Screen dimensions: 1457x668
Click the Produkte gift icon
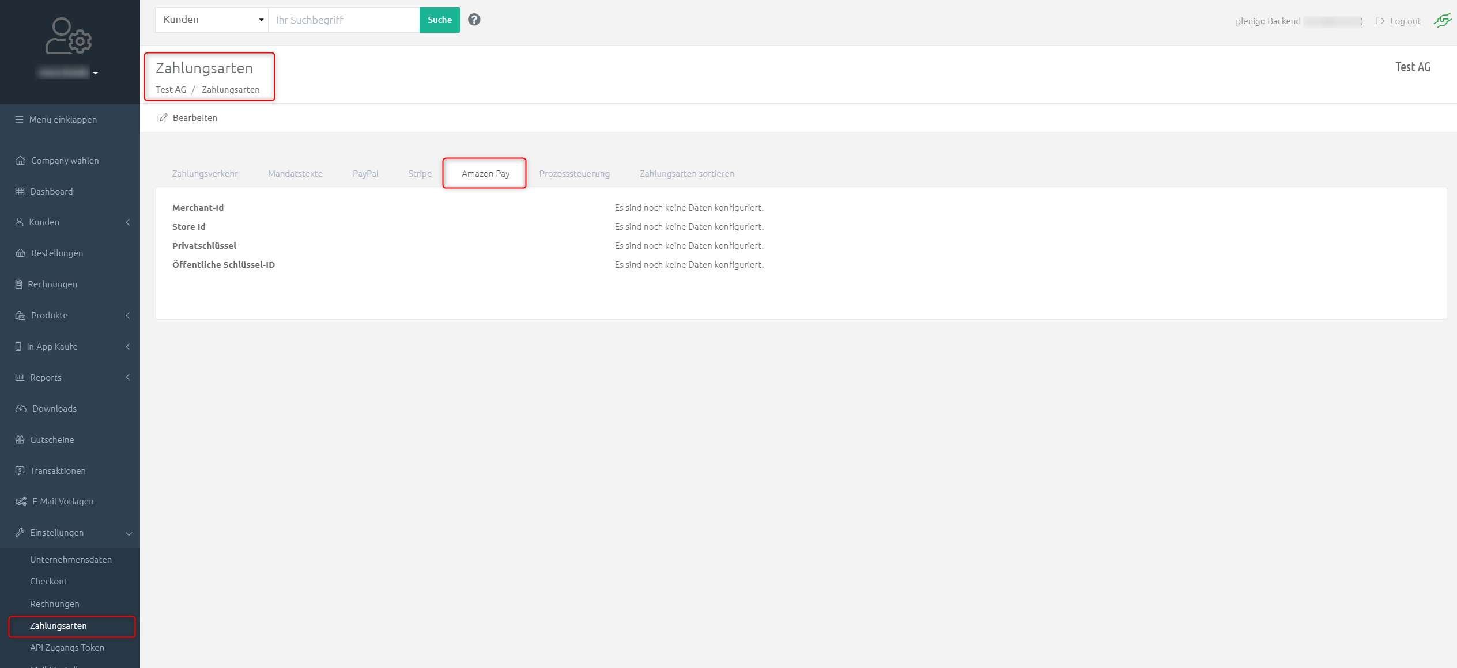(x=21, y=316)
